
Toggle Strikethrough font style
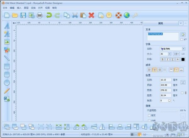point(178,59)
